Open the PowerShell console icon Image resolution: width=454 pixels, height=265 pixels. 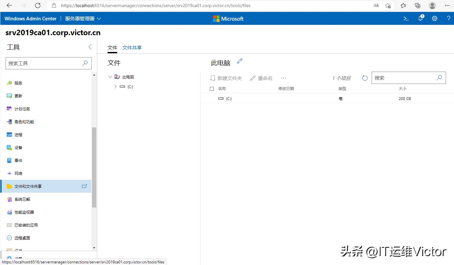(406, 18)
